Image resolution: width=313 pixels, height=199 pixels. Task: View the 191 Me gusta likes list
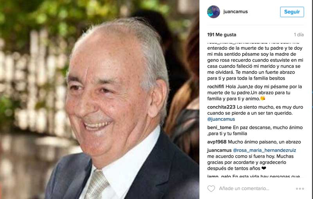(221, 35)
